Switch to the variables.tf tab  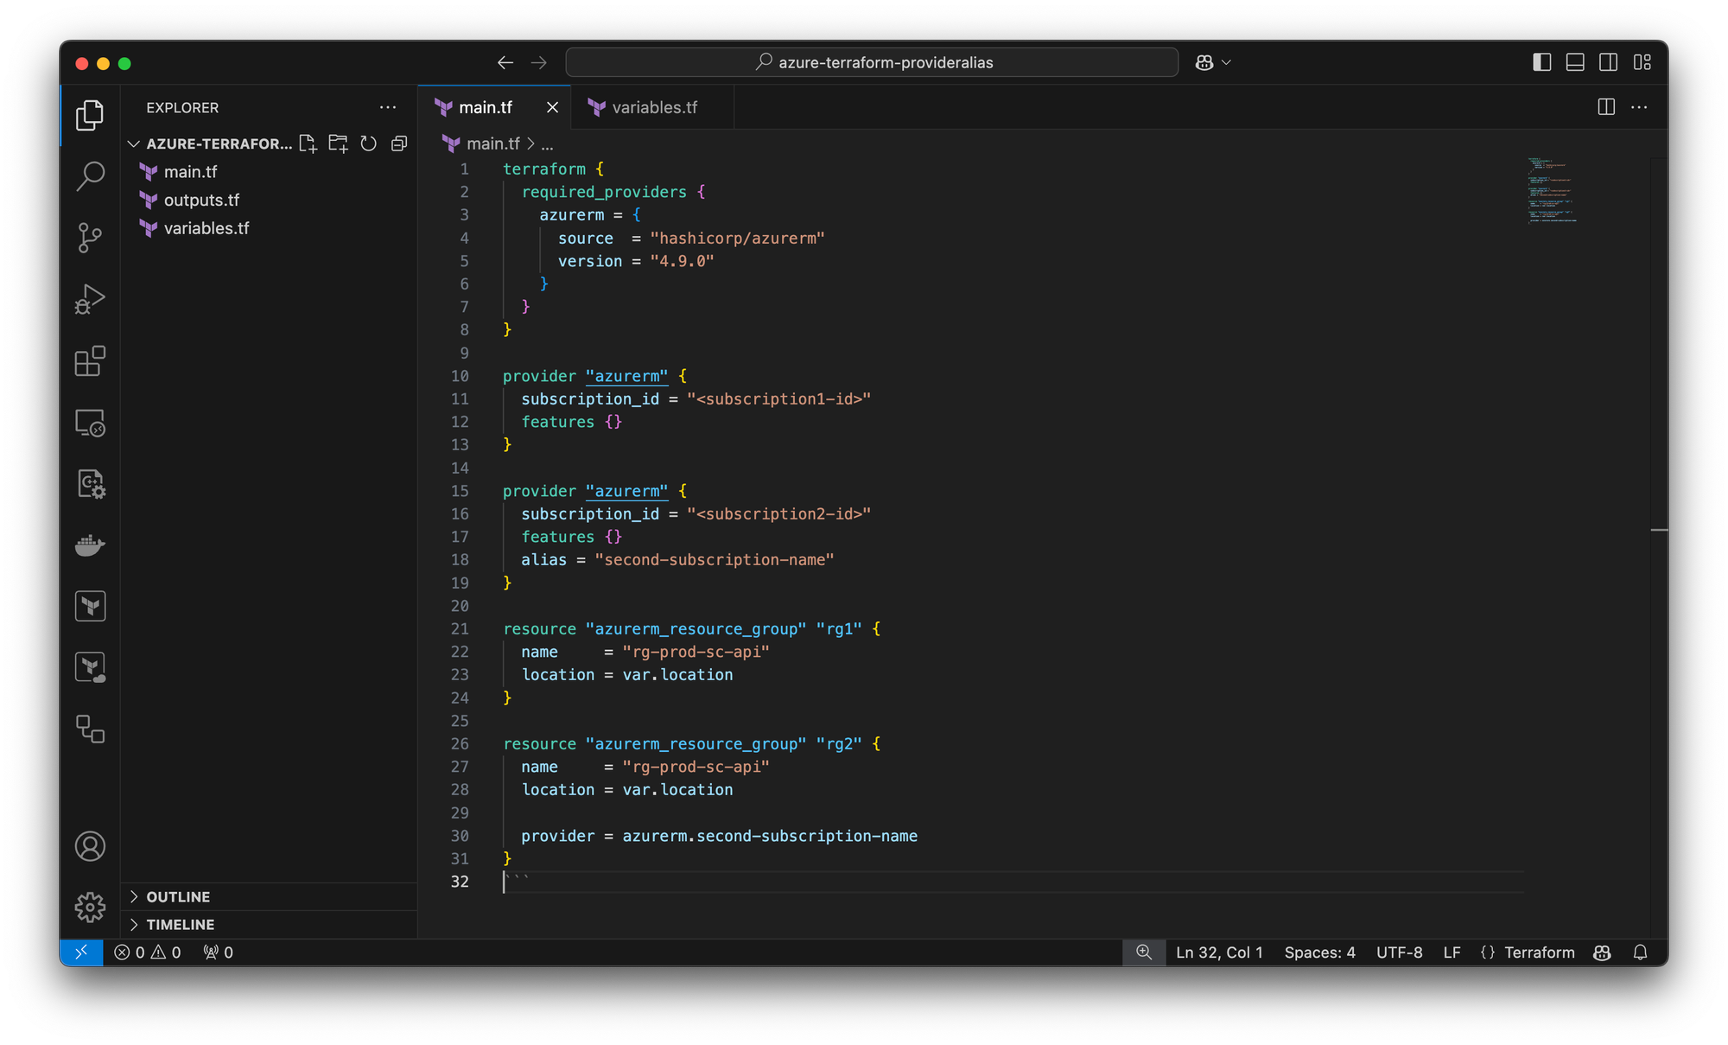click(653, 107)
